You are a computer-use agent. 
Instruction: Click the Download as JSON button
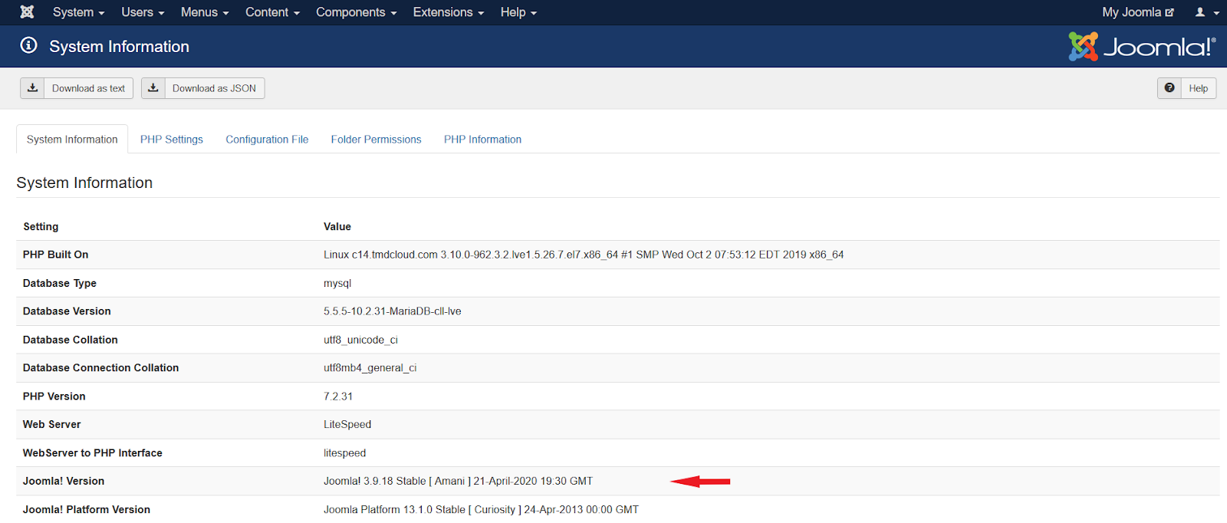tap(214, 88)
